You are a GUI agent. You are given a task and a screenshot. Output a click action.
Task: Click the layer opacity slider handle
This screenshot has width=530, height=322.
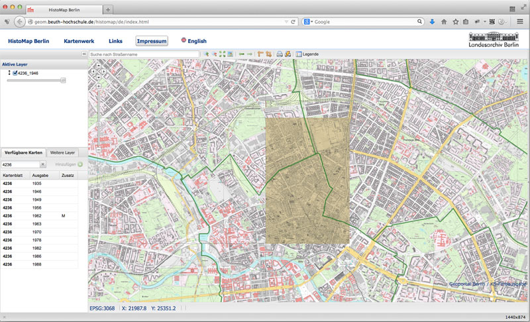pyautogui.click(x=64, y=80)
